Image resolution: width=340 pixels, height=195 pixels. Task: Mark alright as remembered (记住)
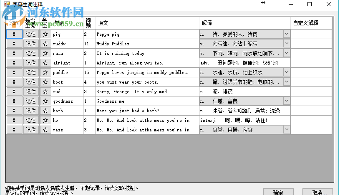(x=31, y=63)
